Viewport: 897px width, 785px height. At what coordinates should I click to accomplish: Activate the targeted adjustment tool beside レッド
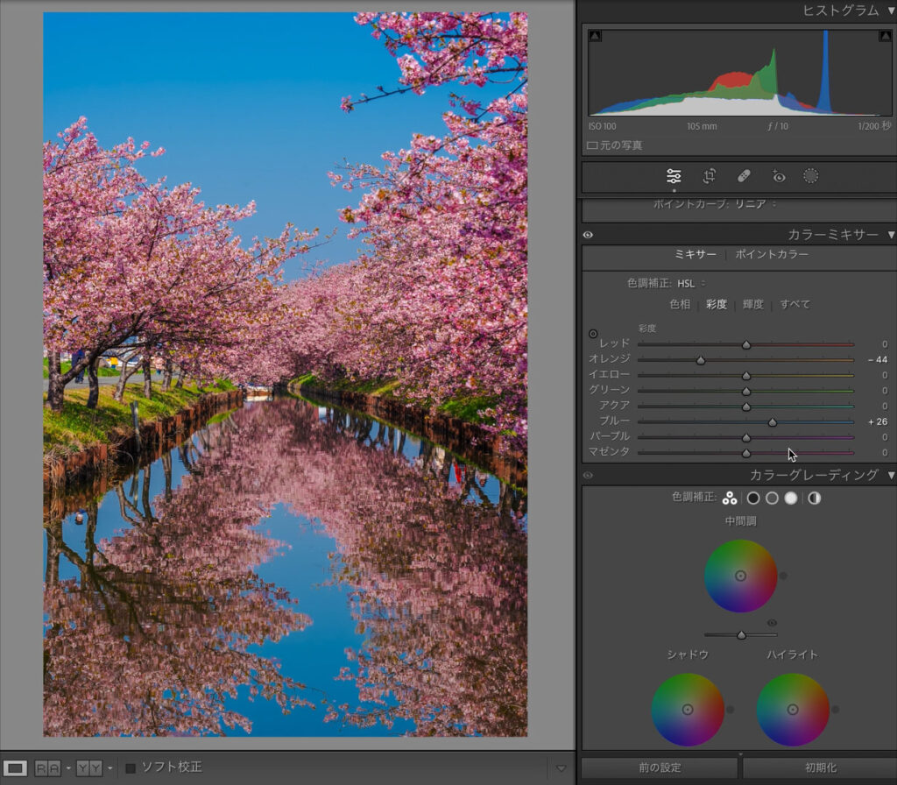pyautogui.click(x=593, y=334)
